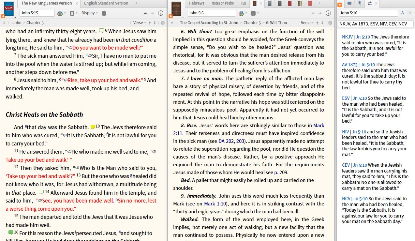The image size is (415, 241).
Task: Add a new tab in the right panel
Action: (384, 3)
